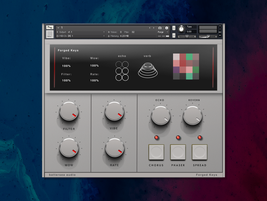Go to the previous instrument preset arrow
Screen dimensions: 267x201
150,28
